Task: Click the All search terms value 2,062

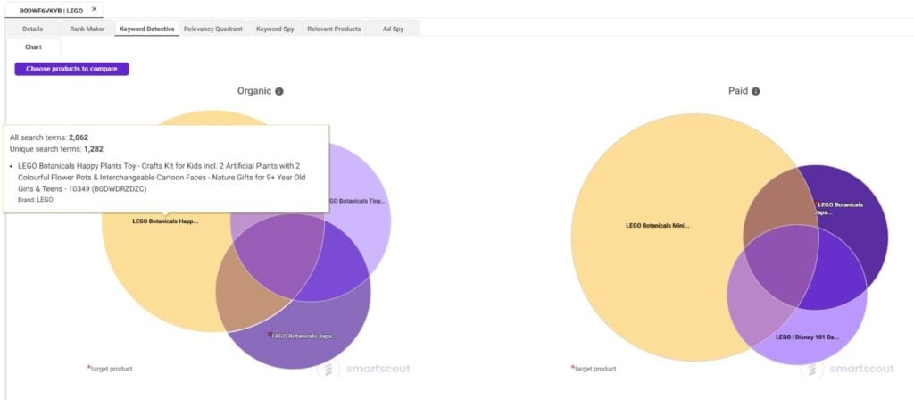Action: point(79,137)
